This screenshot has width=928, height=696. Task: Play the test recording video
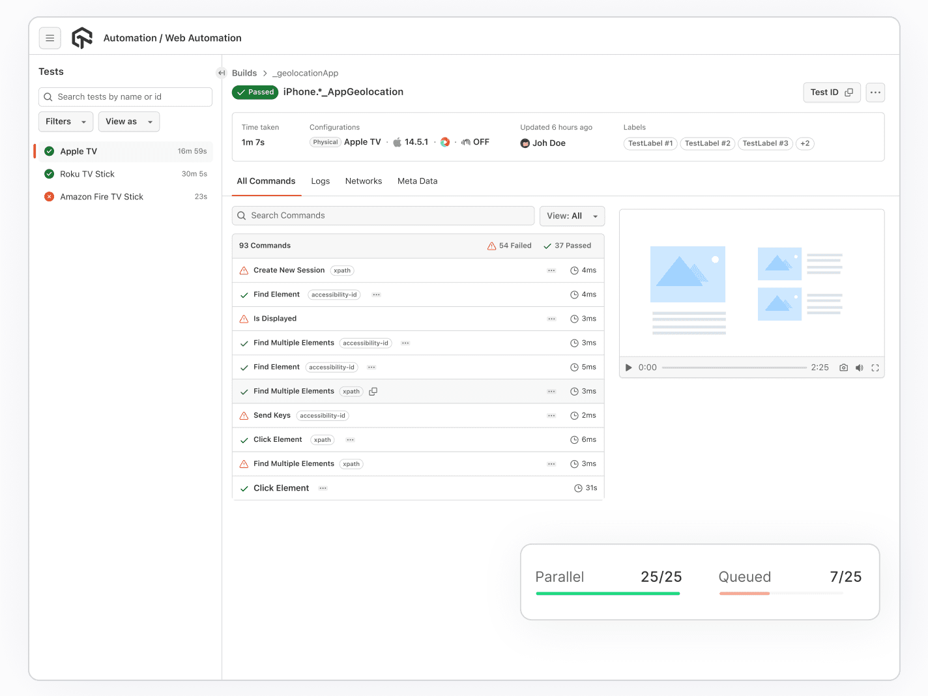[x=628, y=368]
